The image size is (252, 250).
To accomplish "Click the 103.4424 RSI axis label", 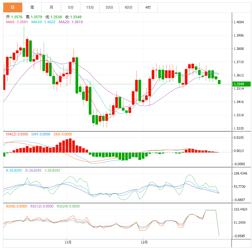I will click(x=240, y=209).
